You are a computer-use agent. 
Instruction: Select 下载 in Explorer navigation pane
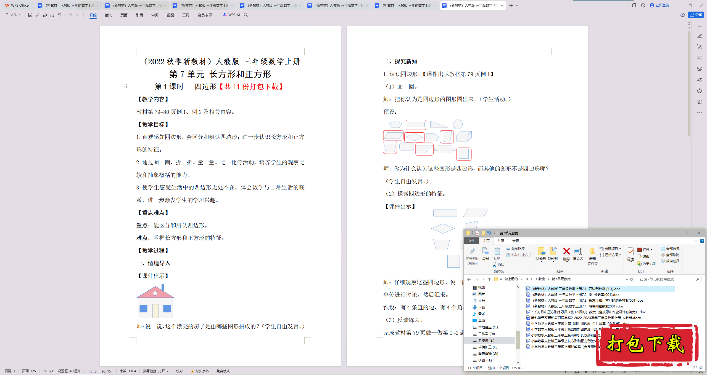point(479,307)
